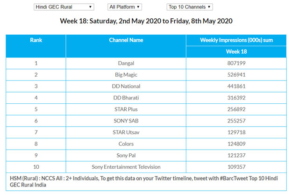Select the STAR Plus channel cell
This screenshot has height=194, width=292.
click(126, 109)
